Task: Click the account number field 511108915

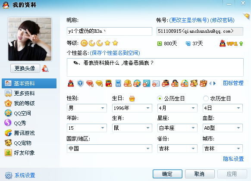Action: [200, 31]
